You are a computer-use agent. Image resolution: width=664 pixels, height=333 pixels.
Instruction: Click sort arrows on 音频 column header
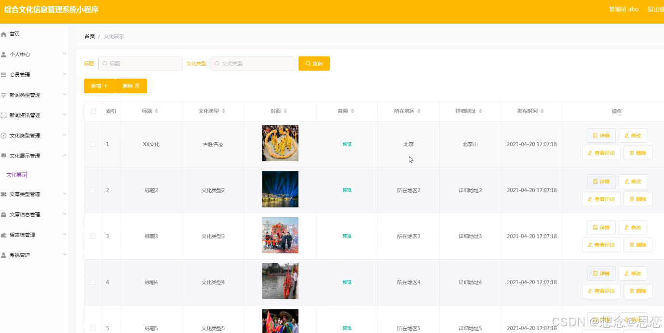pyautogui.click(x=352, y=111)
